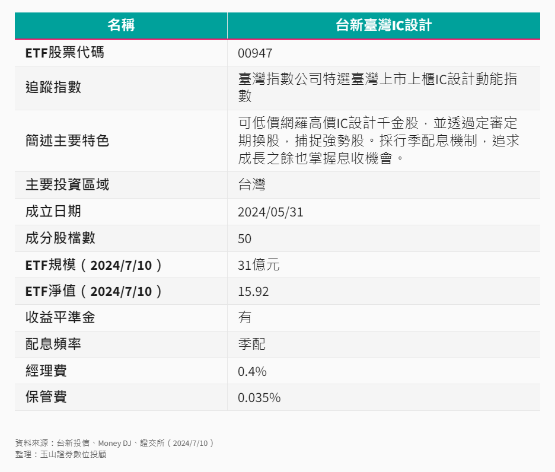The image size is (555, 472).
Task: Select the 配息頻率 label
Action: [x=53, y=344]
